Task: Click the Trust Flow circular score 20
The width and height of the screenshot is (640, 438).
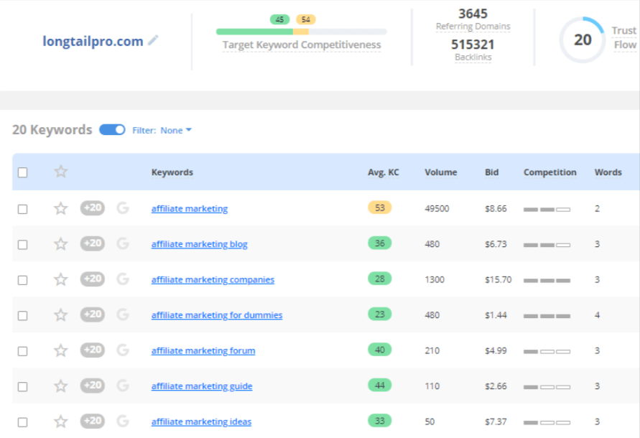Action: pyautogui.click(x=583, y=39)
